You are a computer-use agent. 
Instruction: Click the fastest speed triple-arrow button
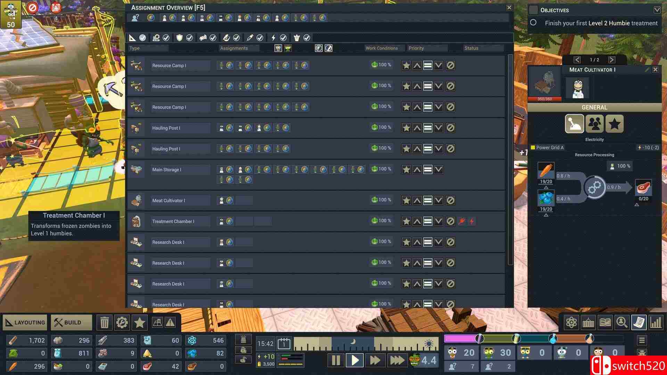pos(397,360)
